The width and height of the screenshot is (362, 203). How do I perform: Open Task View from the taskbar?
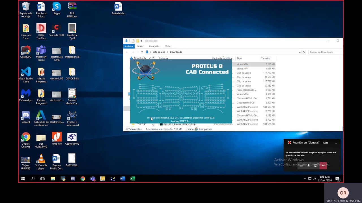pyautogui.click(x=42, y=178)
